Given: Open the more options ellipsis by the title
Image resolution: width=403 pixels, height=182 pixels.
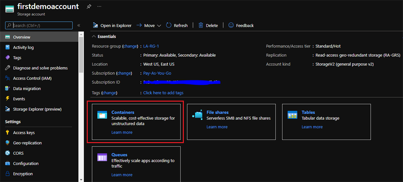Looking at the screenshot, I should point(99,6).
